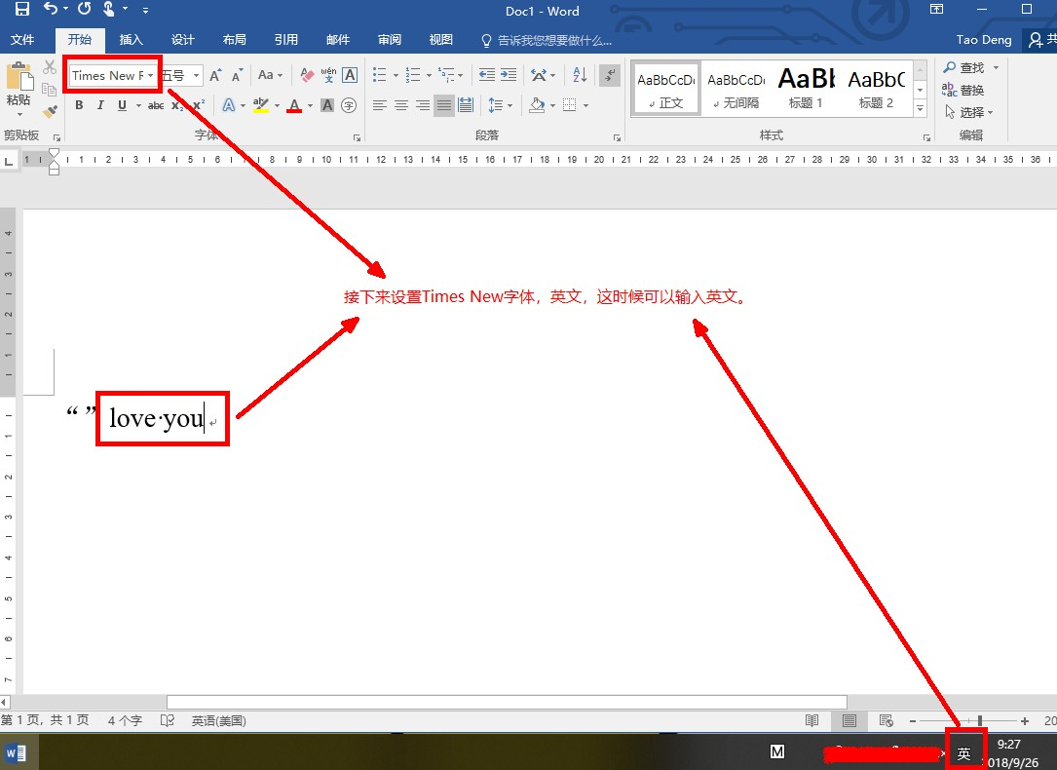
Task: Click the horizontal scrollbar
Action: click(507, 702)
